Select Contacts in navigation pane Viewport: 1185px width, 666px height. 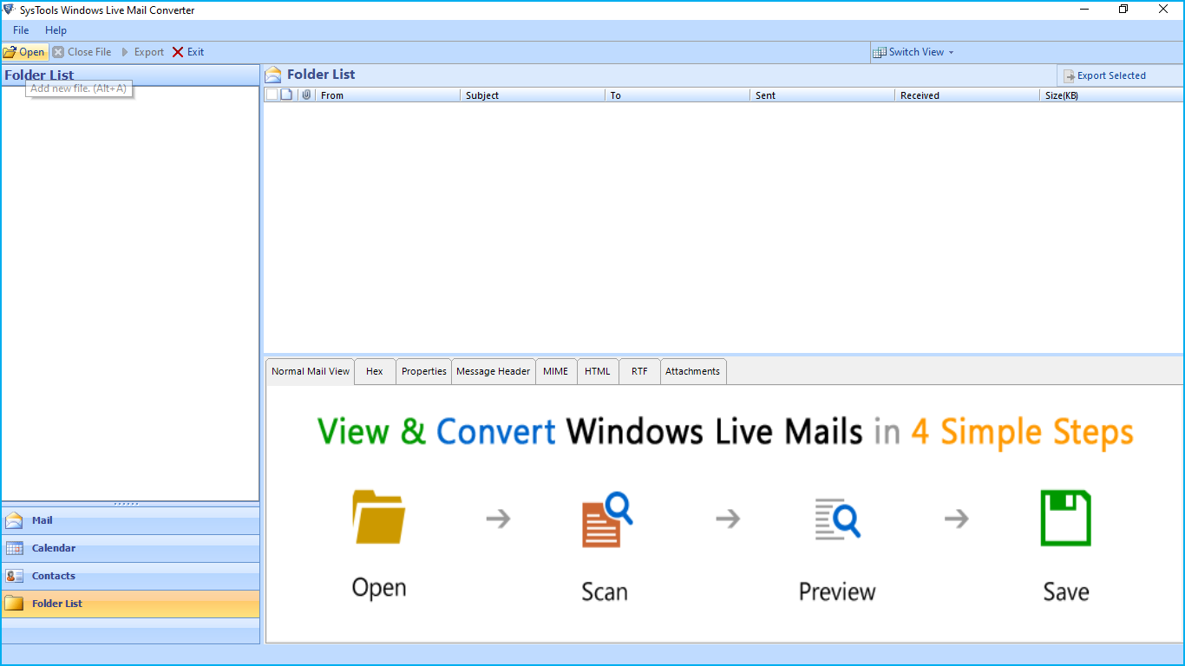(130, 576)
